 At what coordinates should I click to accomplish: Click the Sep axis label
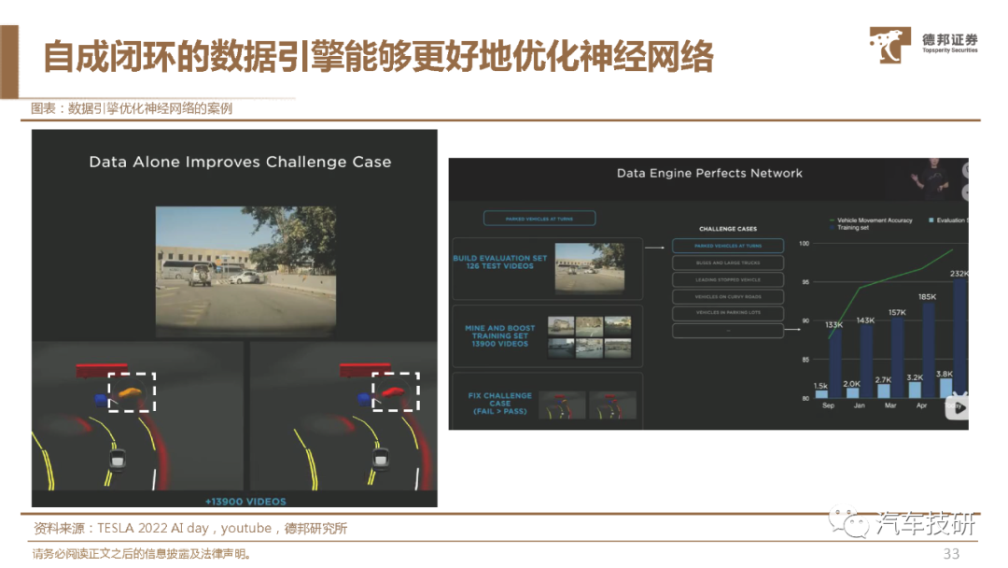pos(828,405)
